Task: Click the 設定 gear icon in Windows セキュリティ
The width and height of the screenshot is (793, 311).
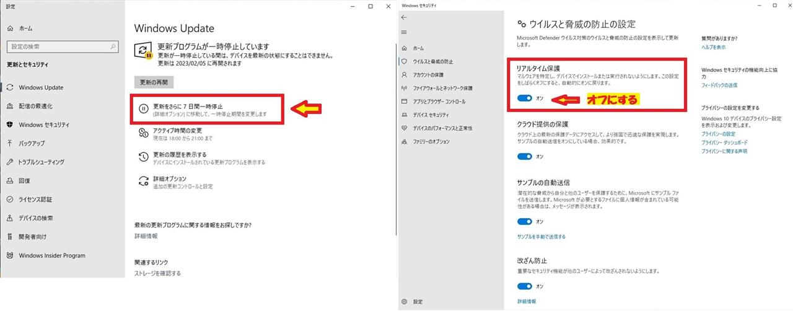Action: [x=405, y=302]
